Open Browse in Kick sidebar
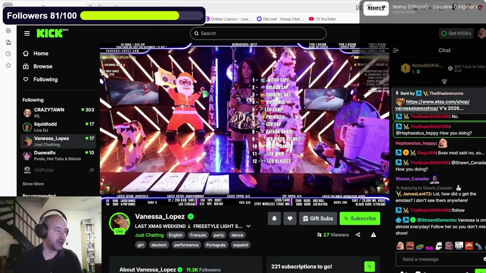486x273 pixels. (38, 66)
